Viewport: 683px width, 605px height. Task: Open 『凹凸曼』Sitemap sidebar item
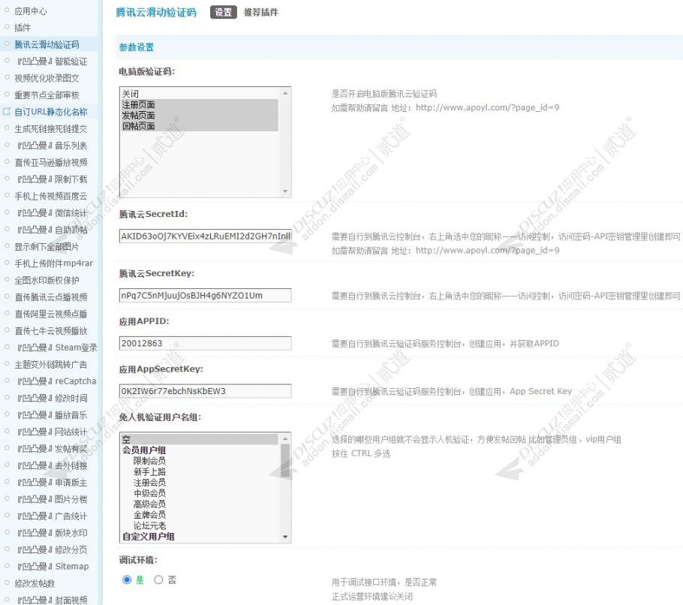tap(52, 566)
